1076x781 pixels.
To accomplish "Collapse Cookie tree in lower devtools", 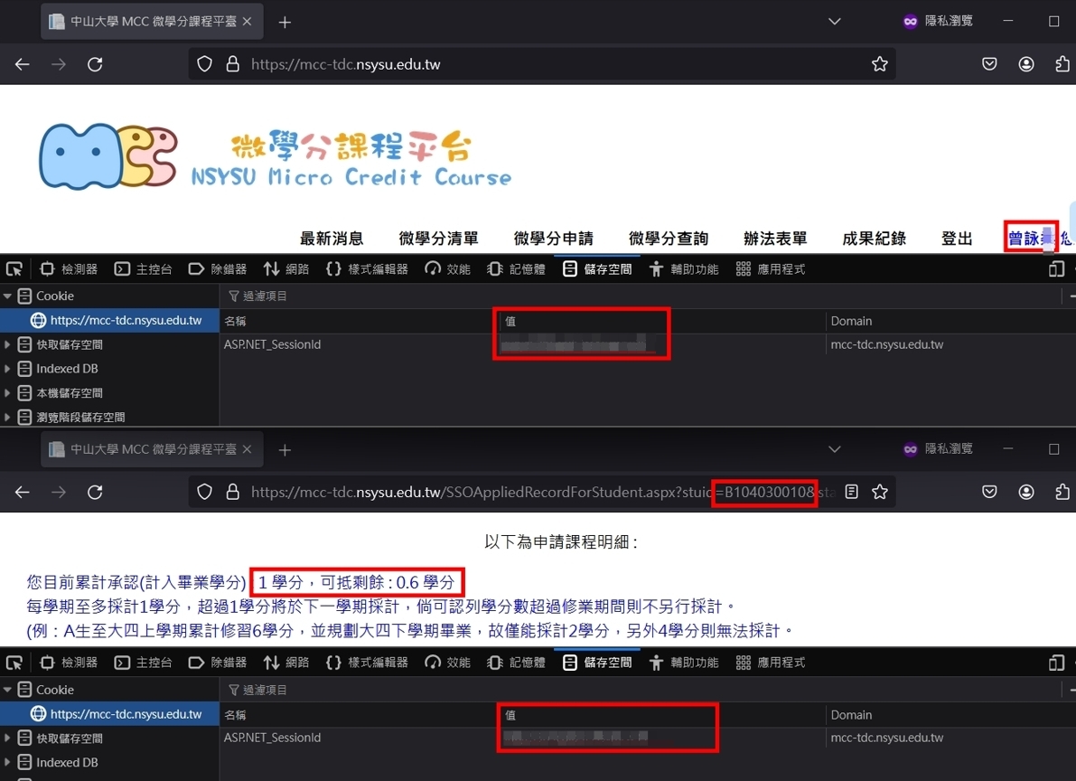I will pyautogui.click(x=7, y=690).
